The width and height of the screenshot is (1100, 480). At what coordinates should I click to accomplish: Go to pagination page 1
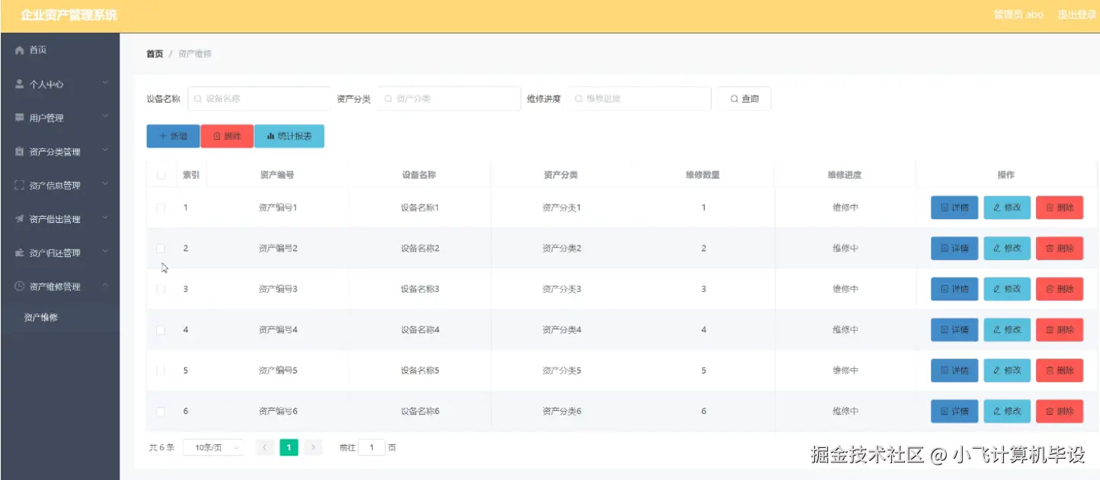pos(289,447)
